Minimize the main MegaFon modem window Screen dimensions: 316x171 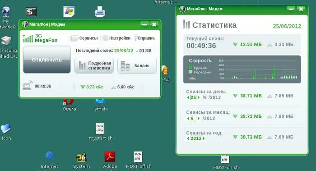tap(144, 24)
